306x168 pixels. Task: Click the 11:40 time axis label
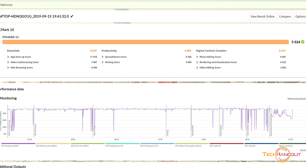tap(160, 139)
